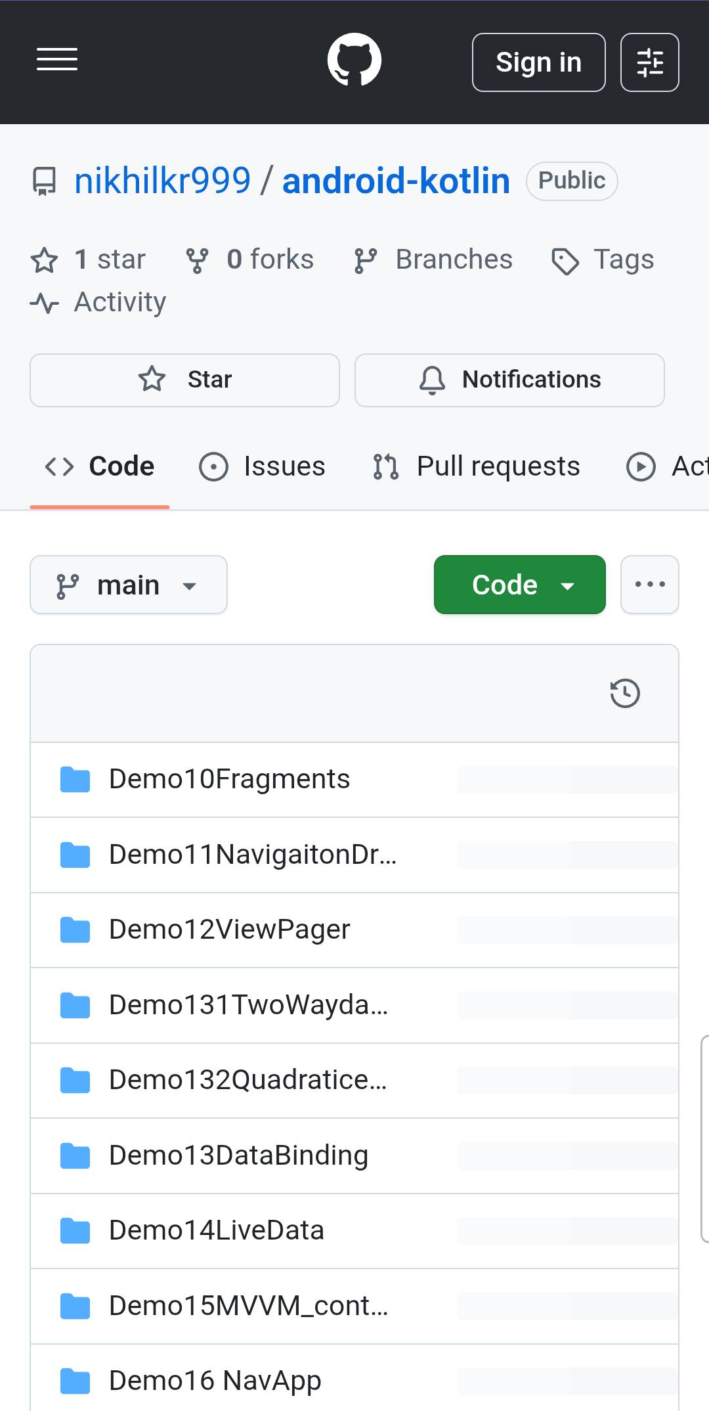
Task: Open Notifications settings button
Action: (x=509, y=380)
